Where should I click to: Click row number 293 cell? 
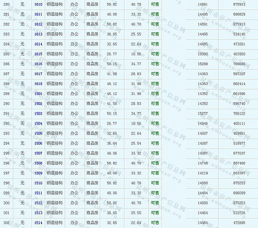[6, 134]
